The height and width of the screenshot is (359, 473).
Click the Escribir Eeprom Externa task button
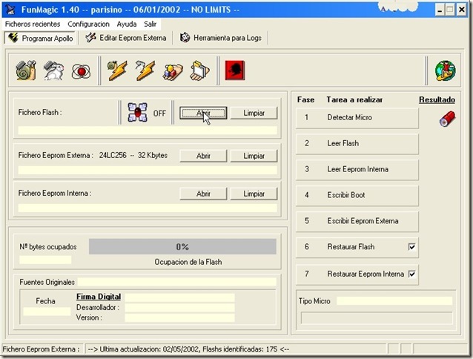(357, 222)
